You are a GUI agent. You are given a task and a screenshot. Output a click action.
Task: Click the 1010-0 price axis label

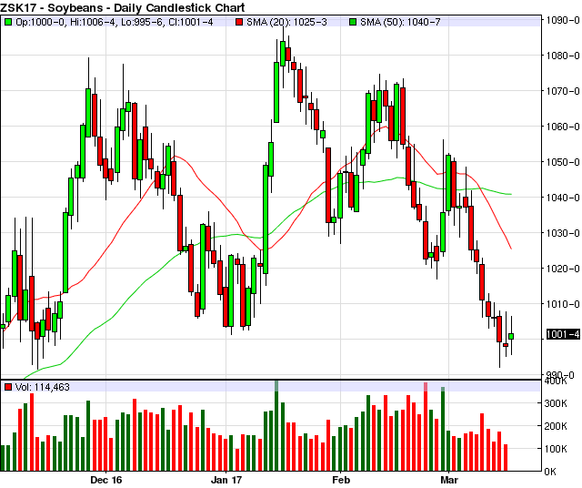(563, 304)
